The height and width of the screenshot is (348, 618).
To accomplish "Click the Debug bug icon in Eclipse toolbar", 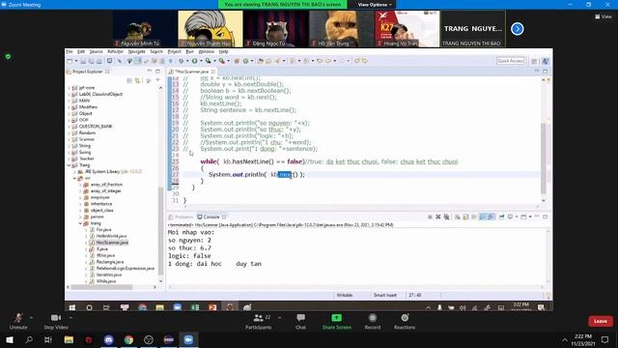I will (181, 61).
